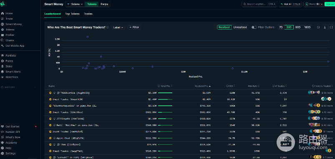335x159 pixels.
Task: Sort by the Realized PnL column
Action: 202,86
